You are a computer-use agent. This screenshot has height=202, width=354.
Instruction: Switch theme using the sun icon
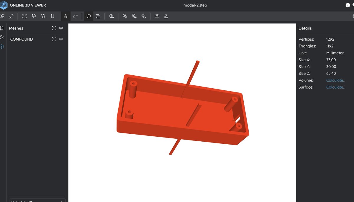coord(353,17)
